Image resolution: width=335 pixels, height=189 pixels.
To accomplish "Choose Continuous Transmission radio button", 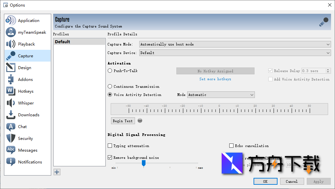I will pos(110,86).
